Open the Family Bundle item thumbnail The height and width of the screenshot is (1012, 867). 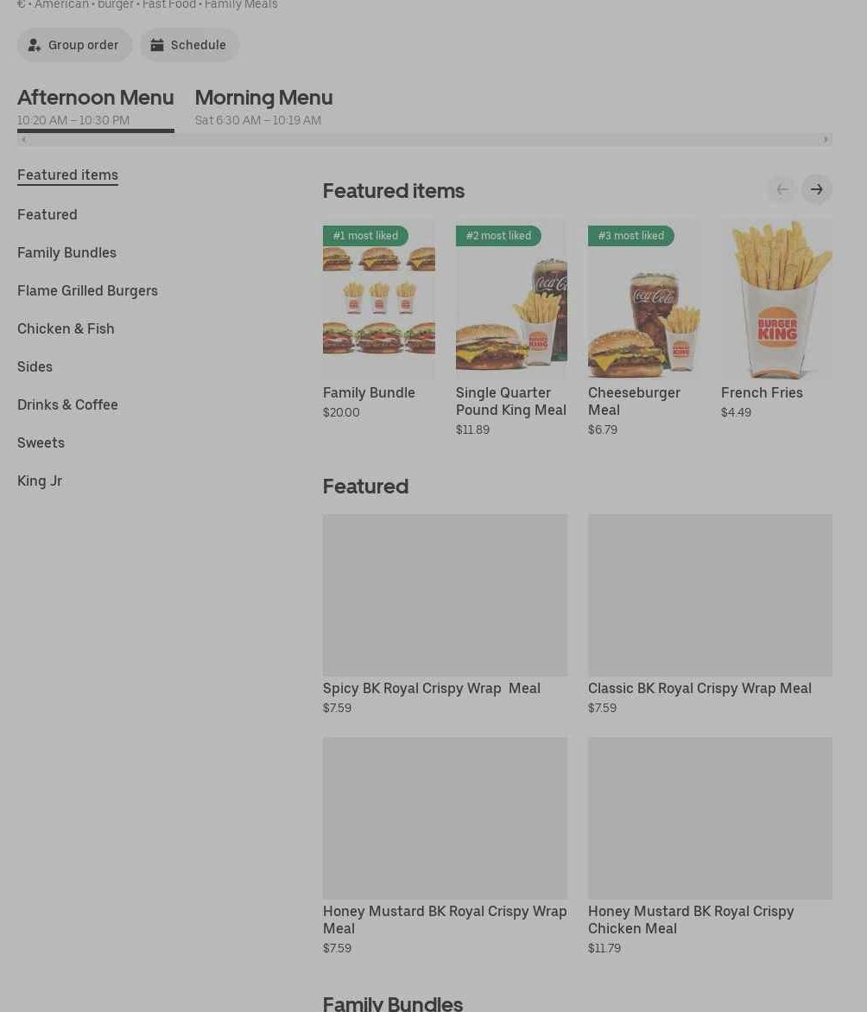(x=379, y=298)
